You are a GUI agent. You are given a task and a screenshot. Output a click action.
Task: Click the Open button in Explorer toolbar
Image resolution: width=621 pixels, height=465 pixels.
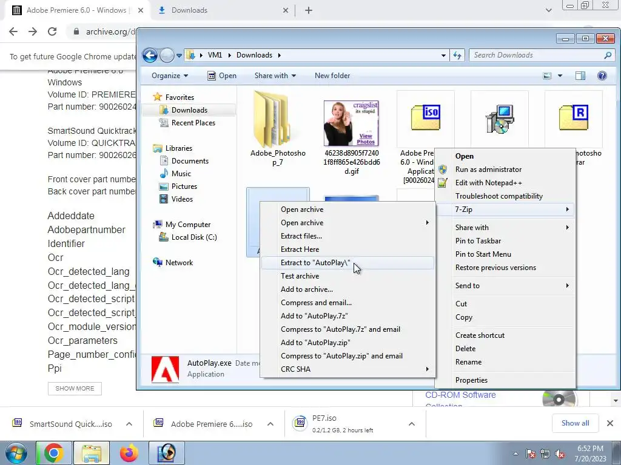click(222, 76)
